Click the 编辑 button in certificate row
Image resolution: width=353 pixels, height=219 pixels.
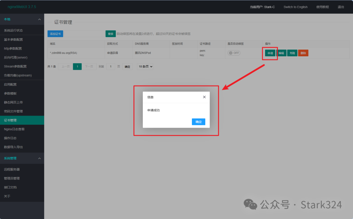281,53
